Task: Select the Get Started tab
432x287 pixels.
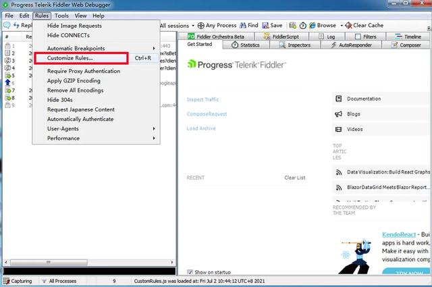Action: click(200, 45)
